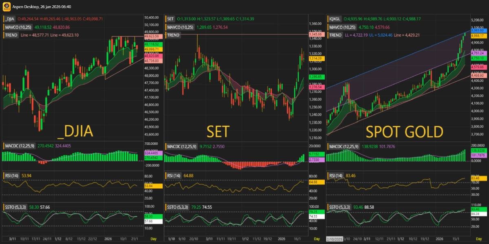
Task: Click the TREND label on DJIA chart
Action: coord(11,35)
